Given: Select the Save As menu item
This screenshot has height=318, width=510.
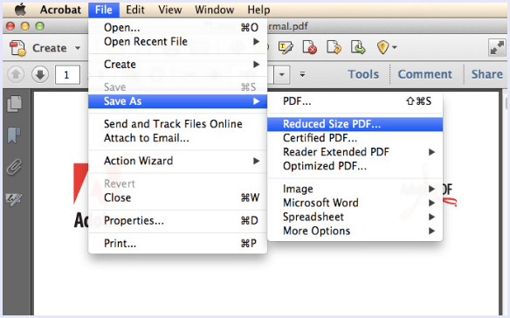Looking at the screenshot, I should (x=177, y=101).
